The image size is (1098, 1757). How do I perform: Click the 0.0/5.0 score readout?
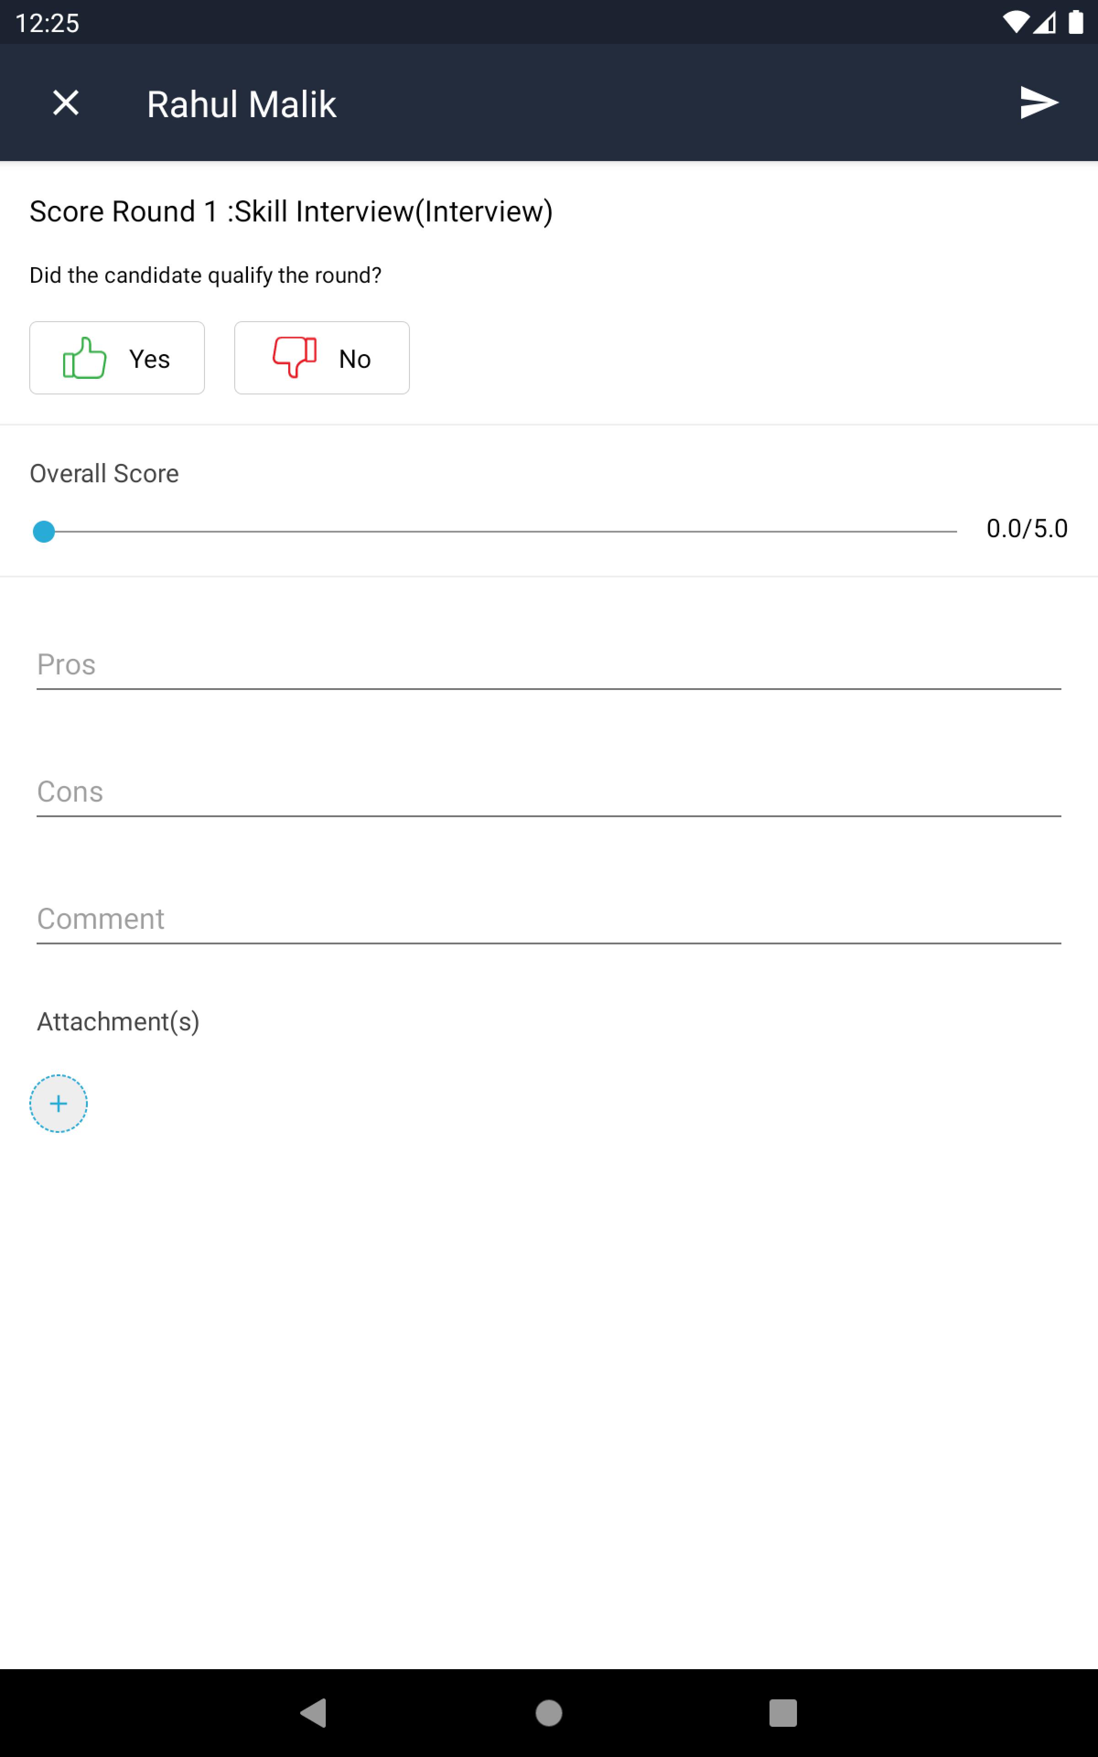pyautogui.click(x=1027, y=528)
